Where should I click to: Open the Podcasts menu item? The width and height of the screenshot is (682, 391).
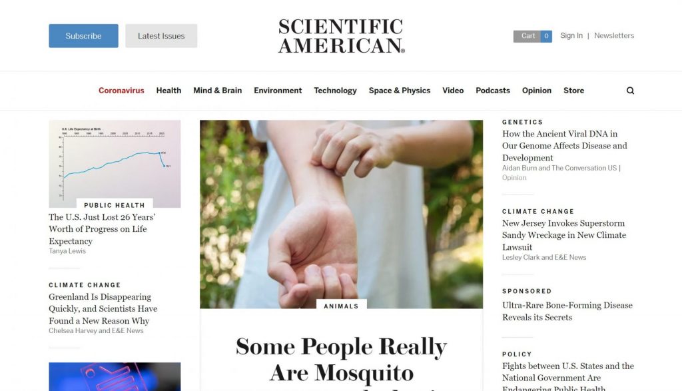coord(493,91)
